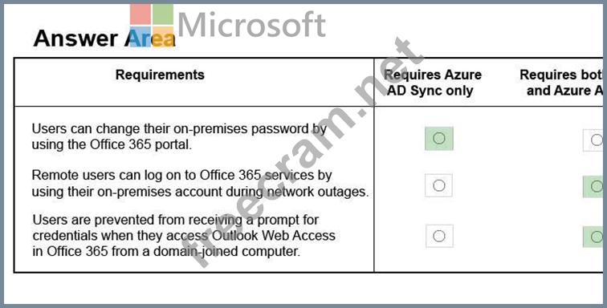
Task: Click the Requires both column header
Action: click(x=561, y=83)
